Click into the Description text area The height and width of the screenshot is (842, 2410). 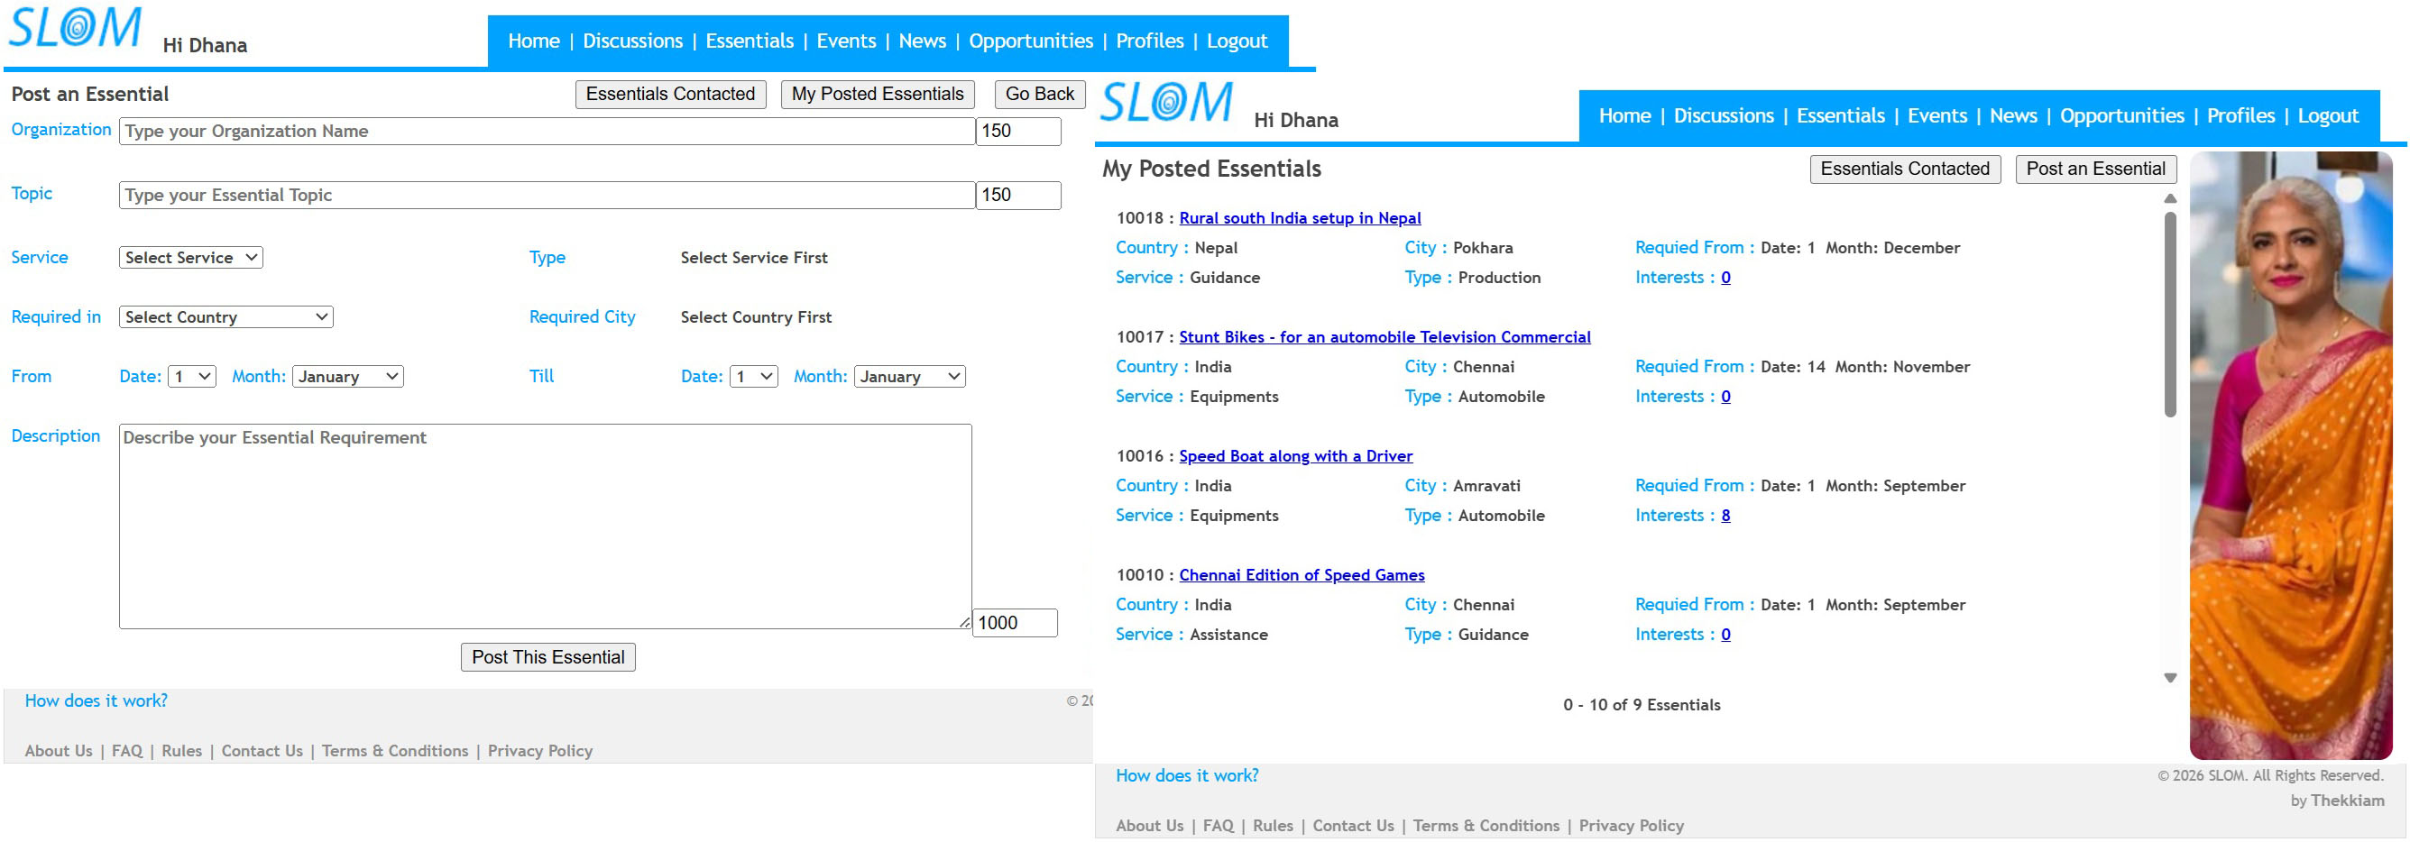546,526
